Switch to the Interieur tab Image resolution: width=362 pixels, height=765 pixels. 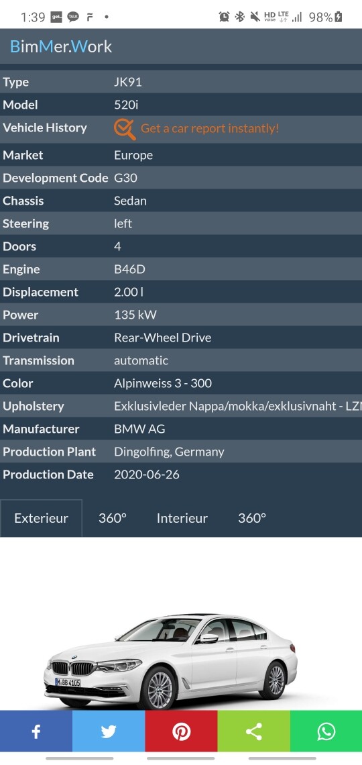pos(182,518)
